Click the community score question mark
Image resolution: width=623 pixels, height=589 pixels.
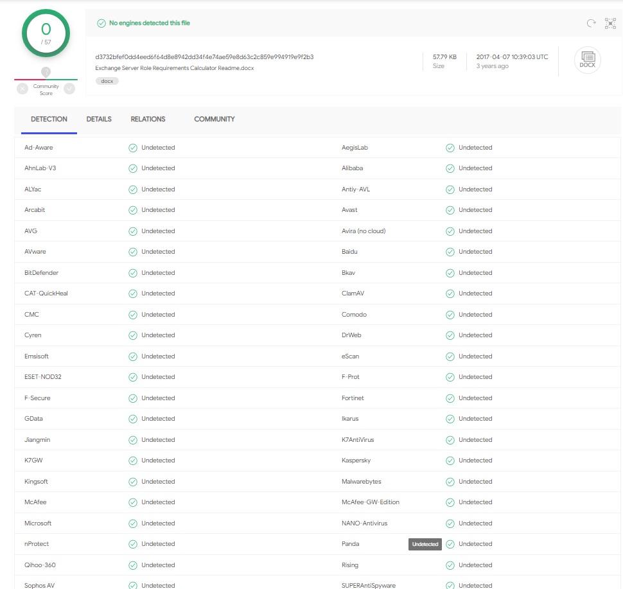click(46, 72)
